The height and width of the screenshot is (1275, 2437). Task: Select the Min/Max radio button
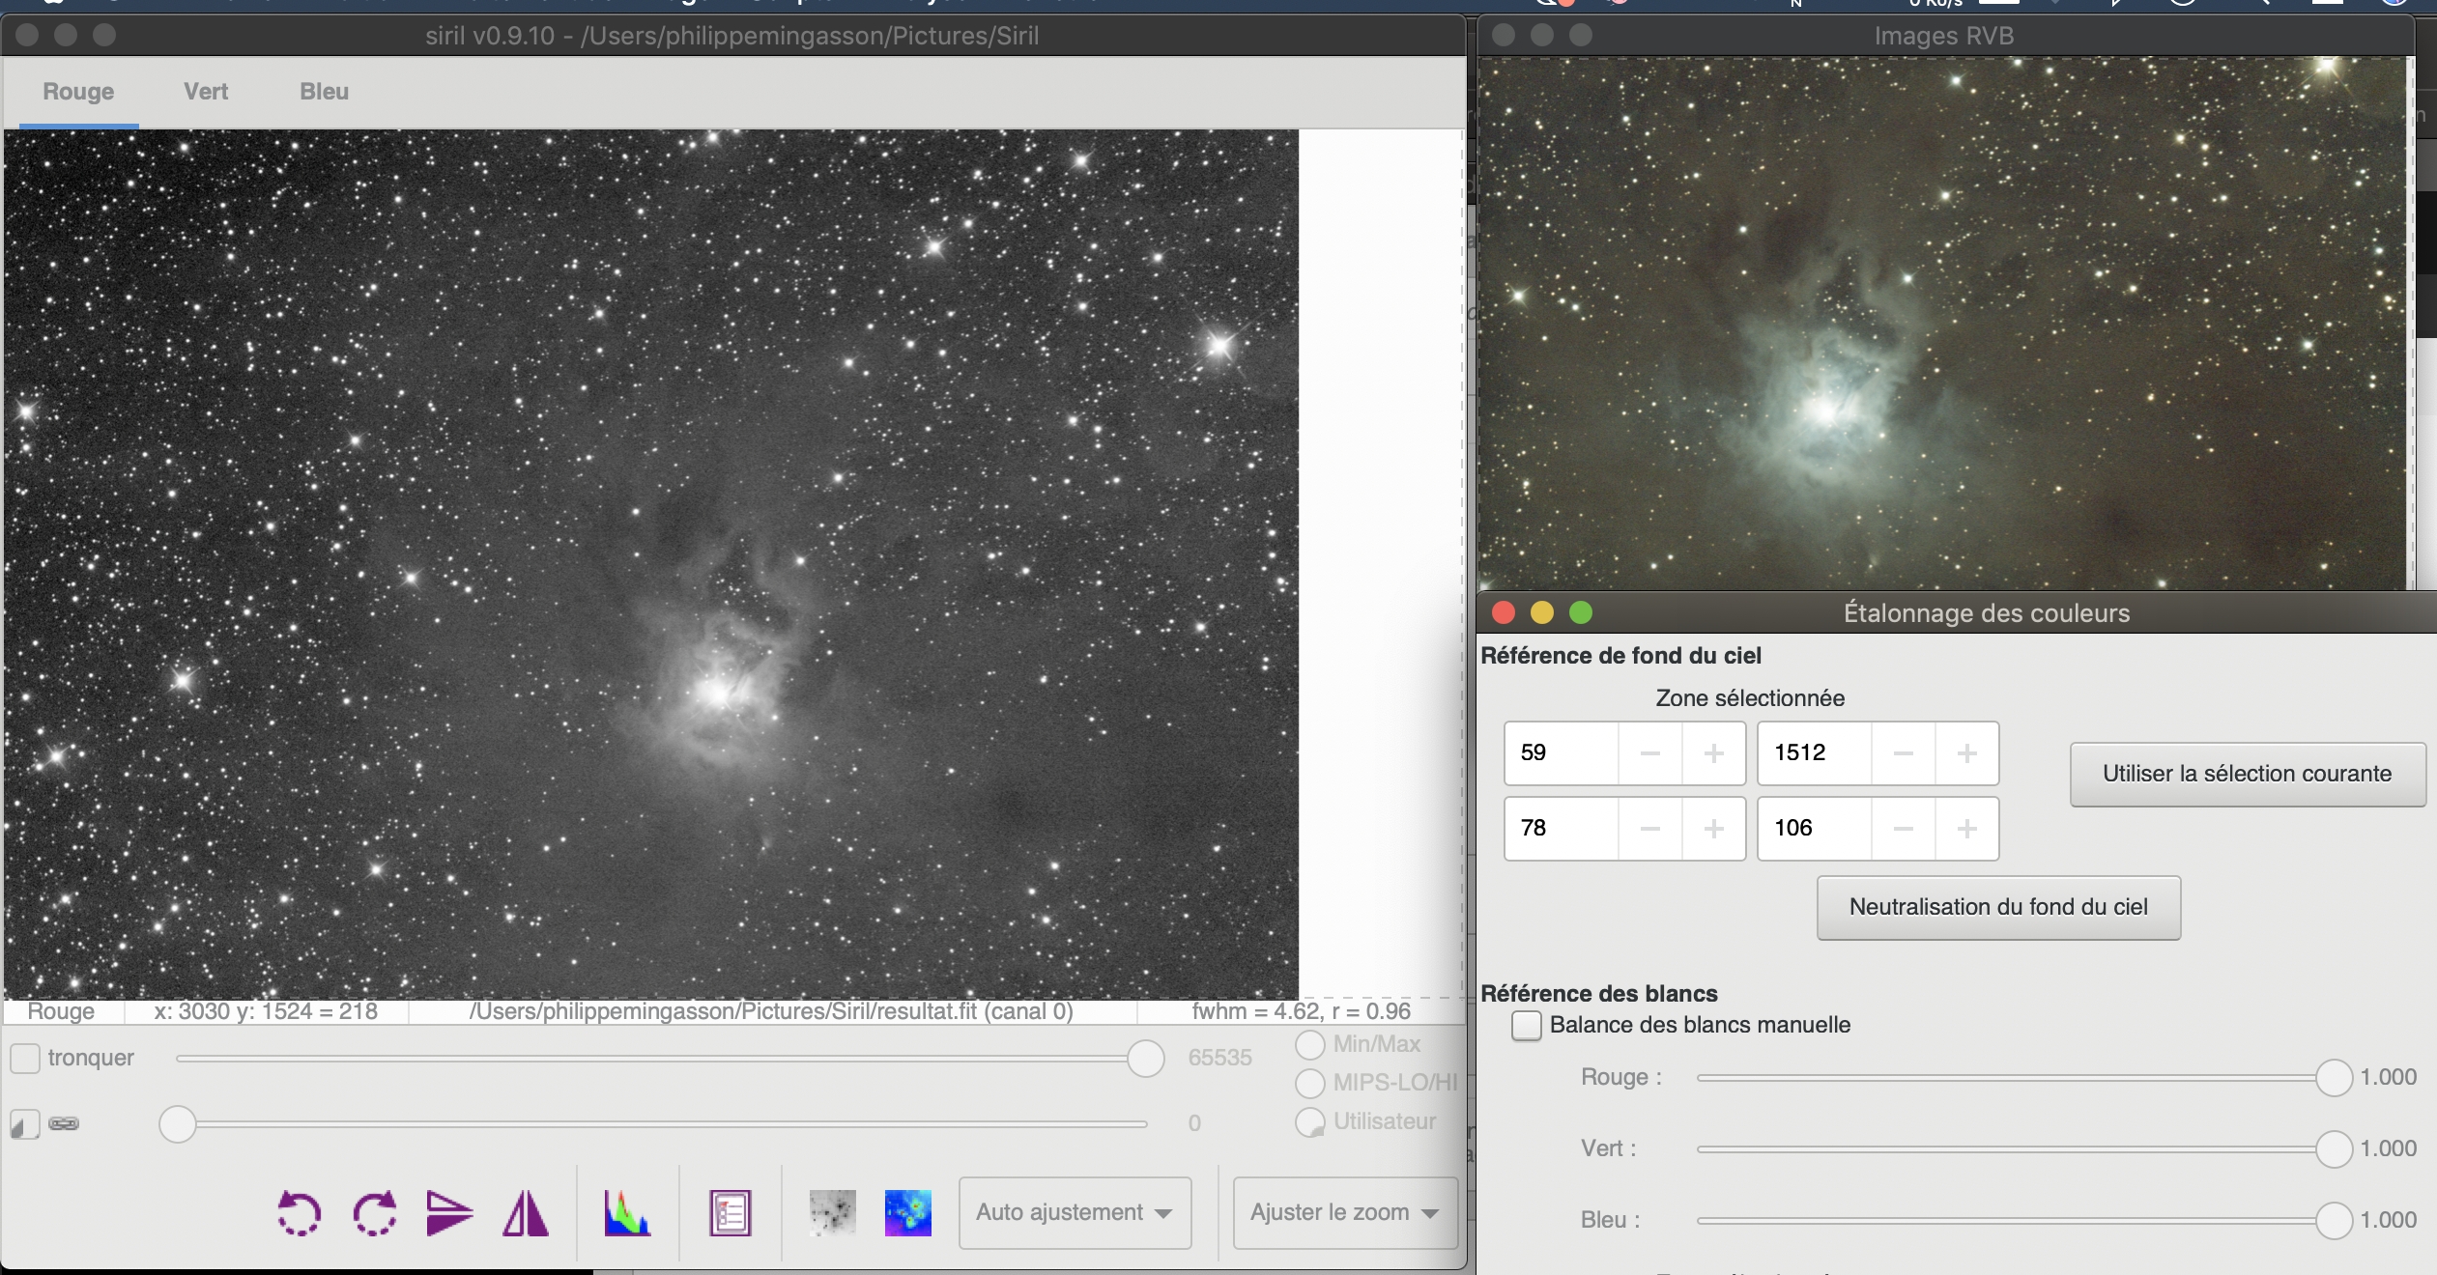click(1310, 1045)
